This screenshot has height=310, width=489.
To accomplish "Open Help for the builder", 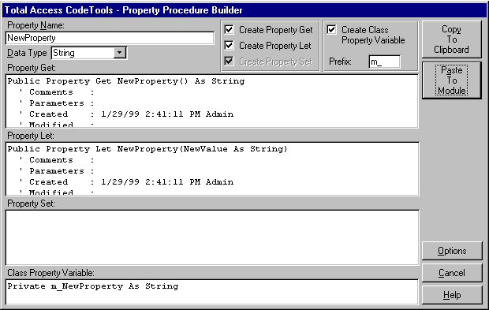I will pyautogui.click(x=452, y=295).
